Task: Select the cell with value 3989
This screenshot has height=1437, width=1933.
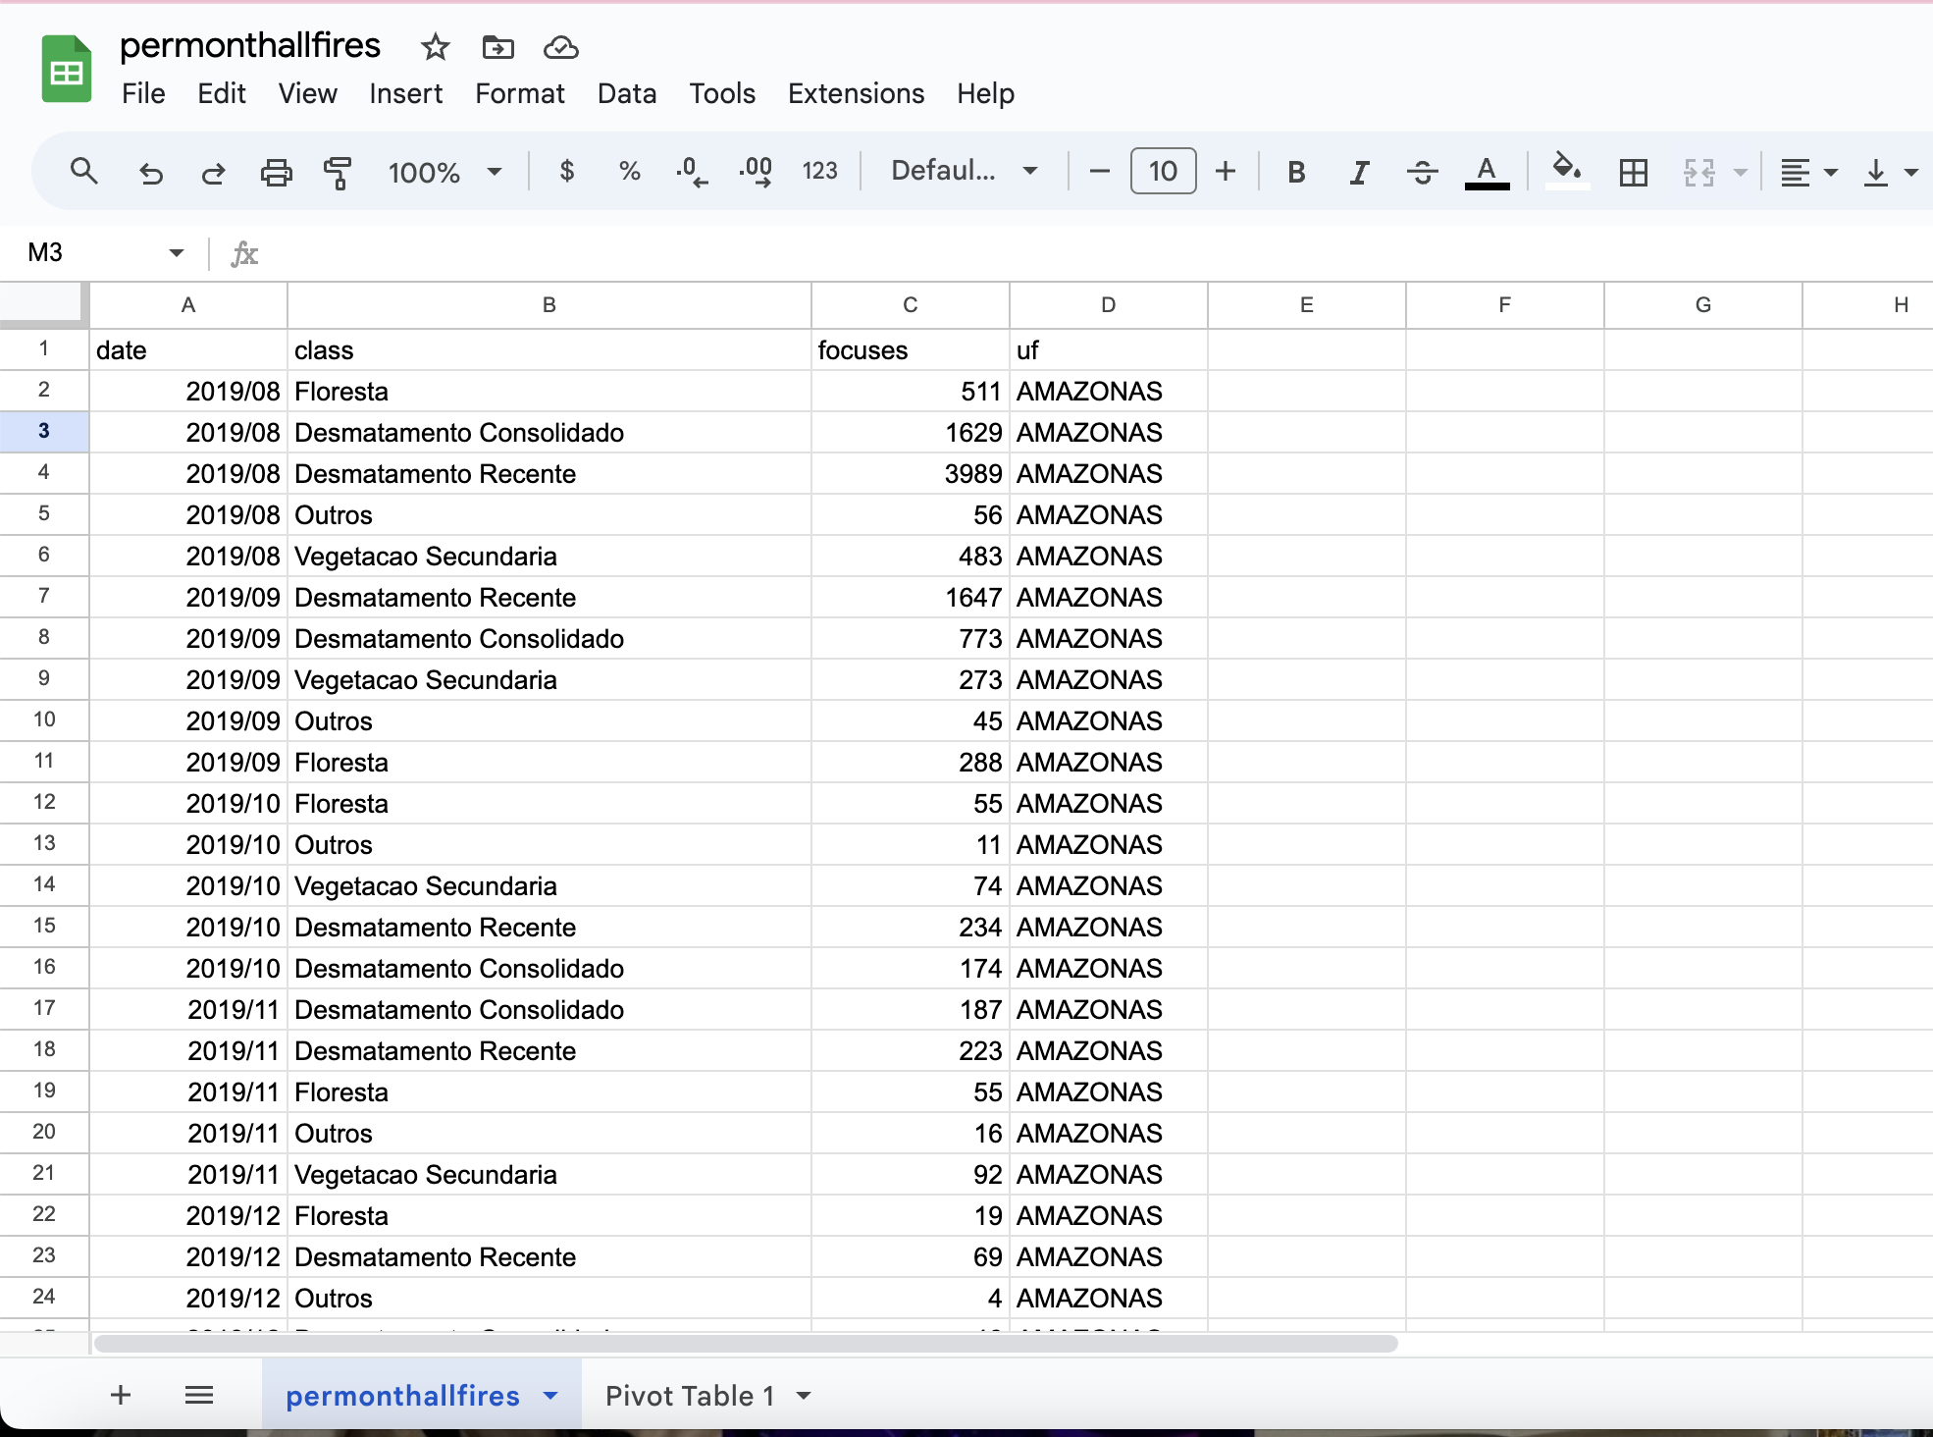Action: (x=911, y=474)
